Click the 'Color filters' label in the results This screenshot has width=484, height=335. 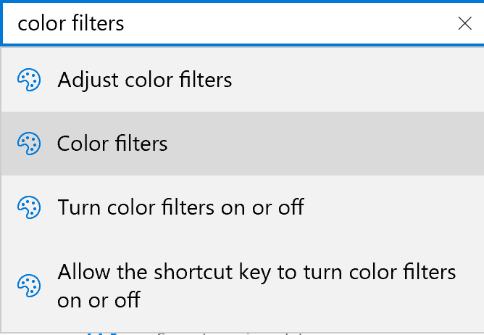(x=112, y=144)
